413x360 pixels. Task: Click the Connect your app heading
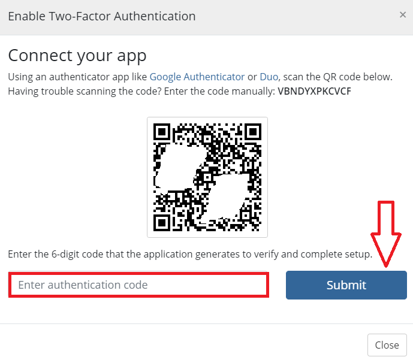coord(77,56)
